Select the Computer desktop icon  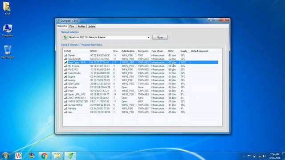click(x=8, y=30)
